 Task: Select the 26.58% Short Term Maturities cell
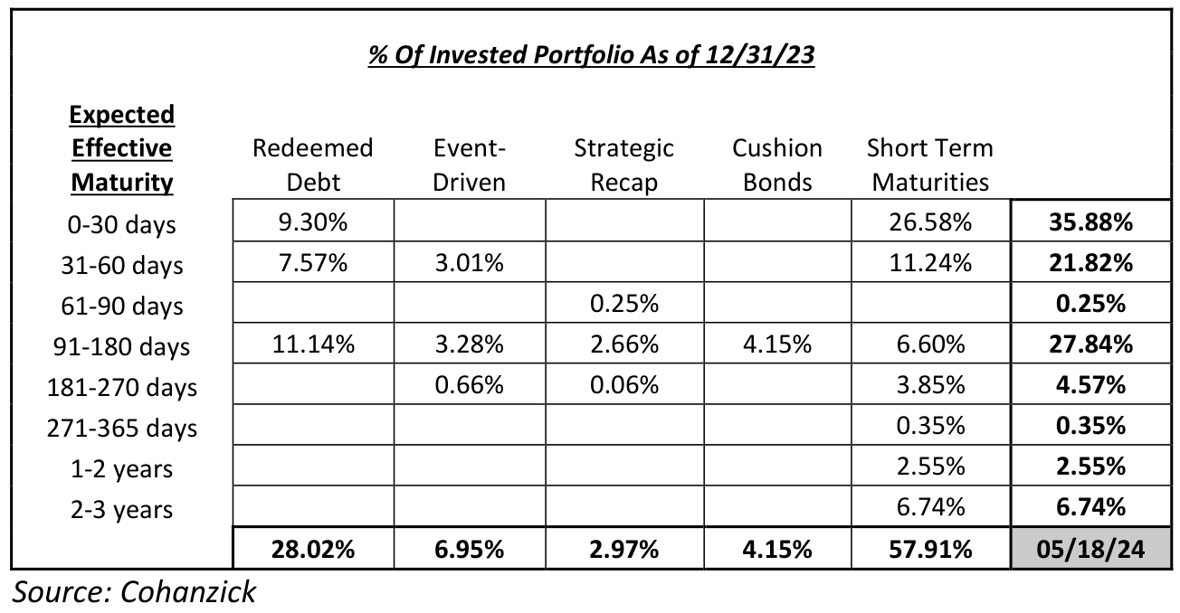pyautogui.click(x=929, y=222)
